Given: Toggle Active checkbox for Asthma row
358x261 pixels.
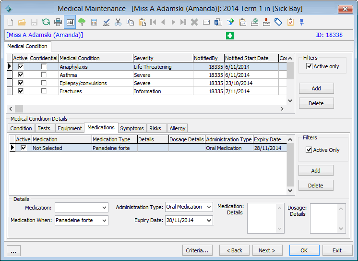Looking at the screenshot, I should pos(21,75).
